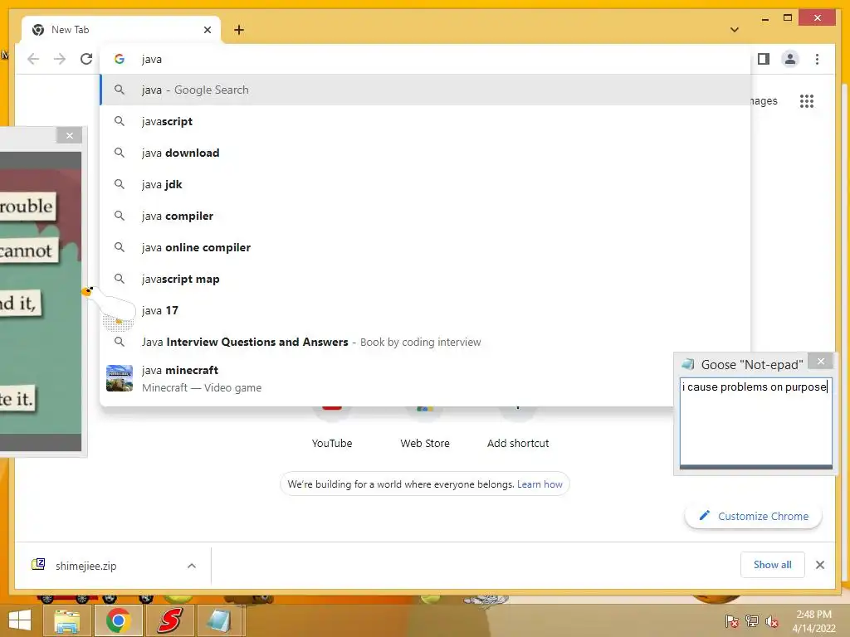The image size is (850, 637).
Task: Click the Goose notepad taskbar icon
Action: point(219,620)
